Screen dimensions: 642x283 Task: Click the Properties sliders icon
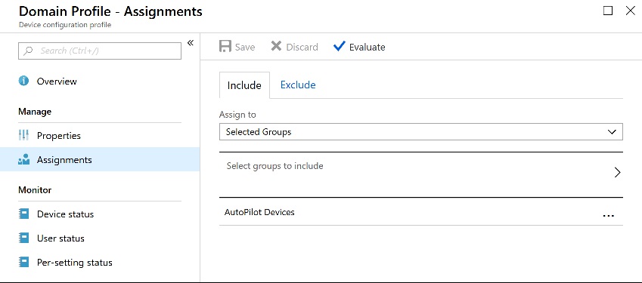pos(23,135)
